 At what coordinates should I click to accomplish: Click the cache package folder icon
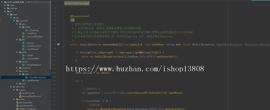point(23,27)
